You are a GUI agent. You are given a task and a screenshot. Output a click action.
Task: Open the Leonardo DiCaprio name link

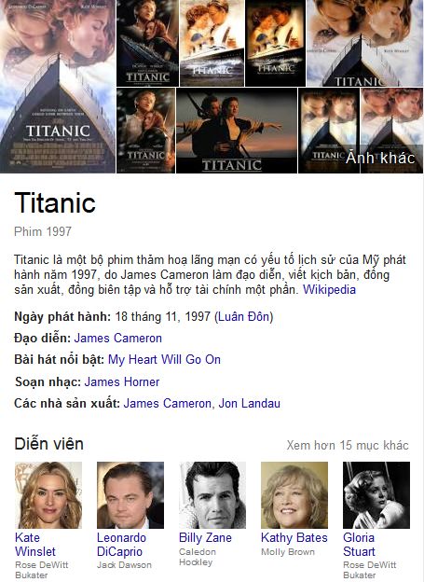click(122, 545)
